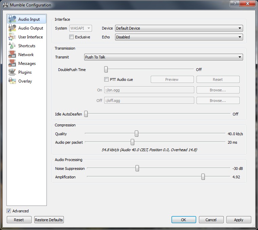Click the '20 ms' packet value
258x230 pixels.
tap(233, 142)
